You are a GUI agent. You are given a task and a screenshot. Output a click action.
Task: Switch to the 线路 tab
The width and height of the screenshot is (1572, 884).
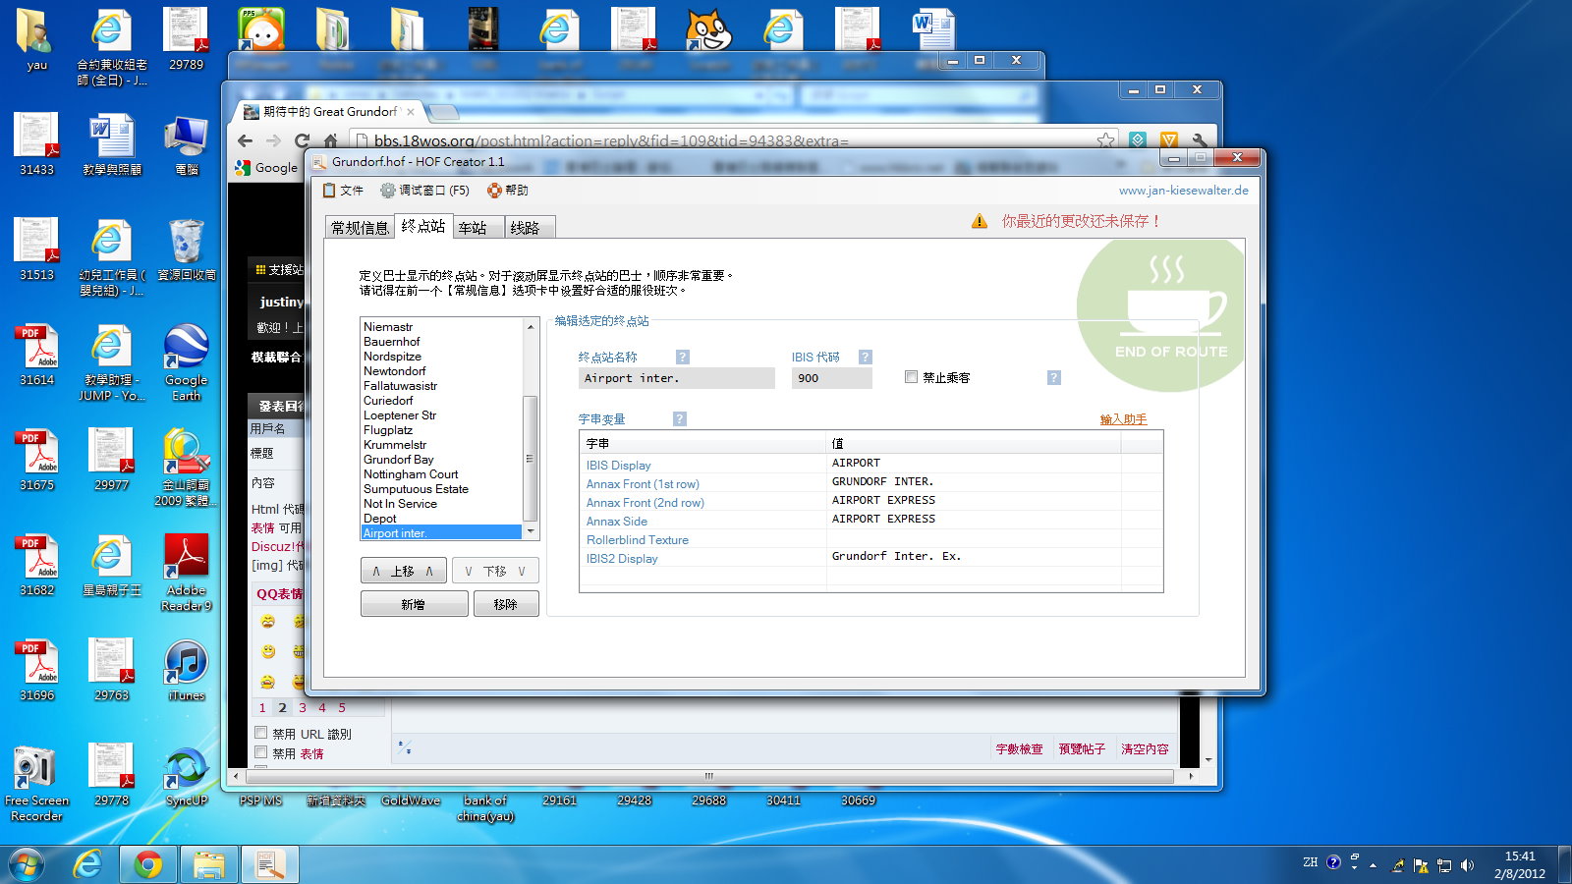(525, 228)
